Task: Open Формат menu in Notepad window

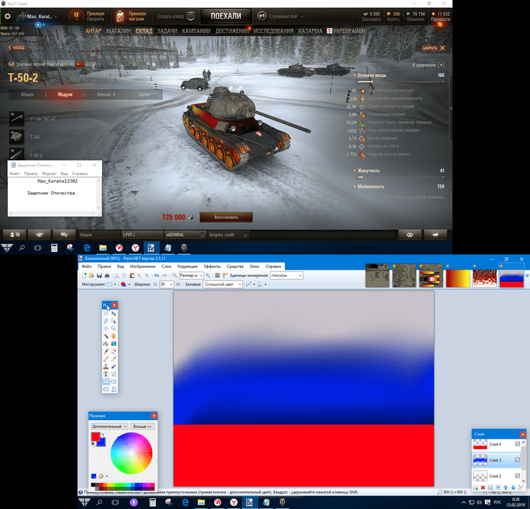Action: point(49,174)
